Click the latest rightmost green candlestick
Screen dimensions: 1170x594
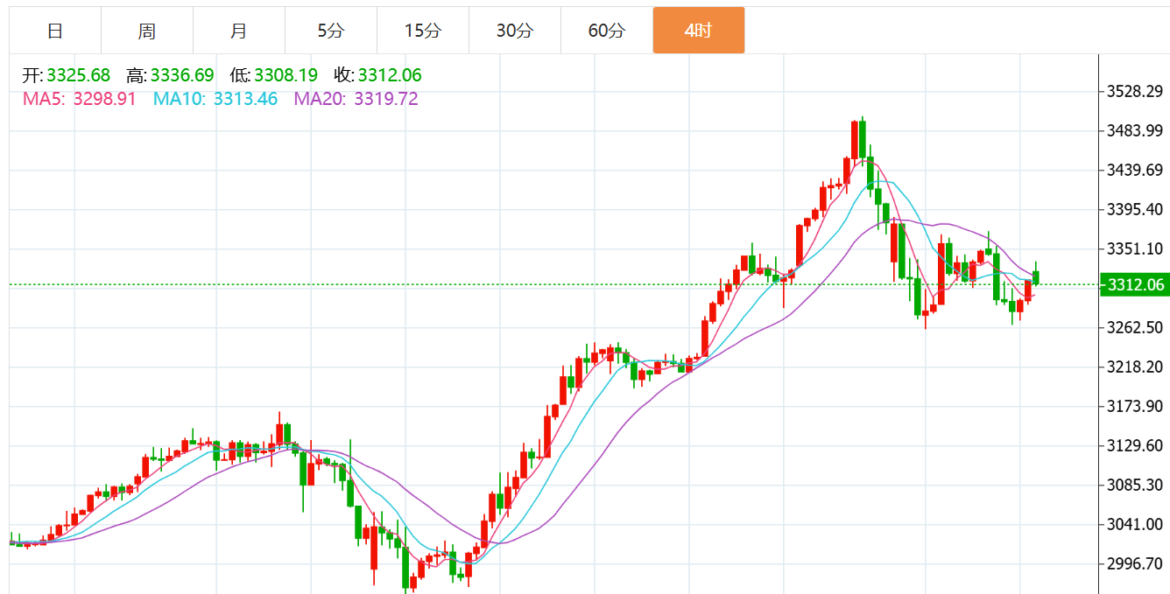point(1036,277)
